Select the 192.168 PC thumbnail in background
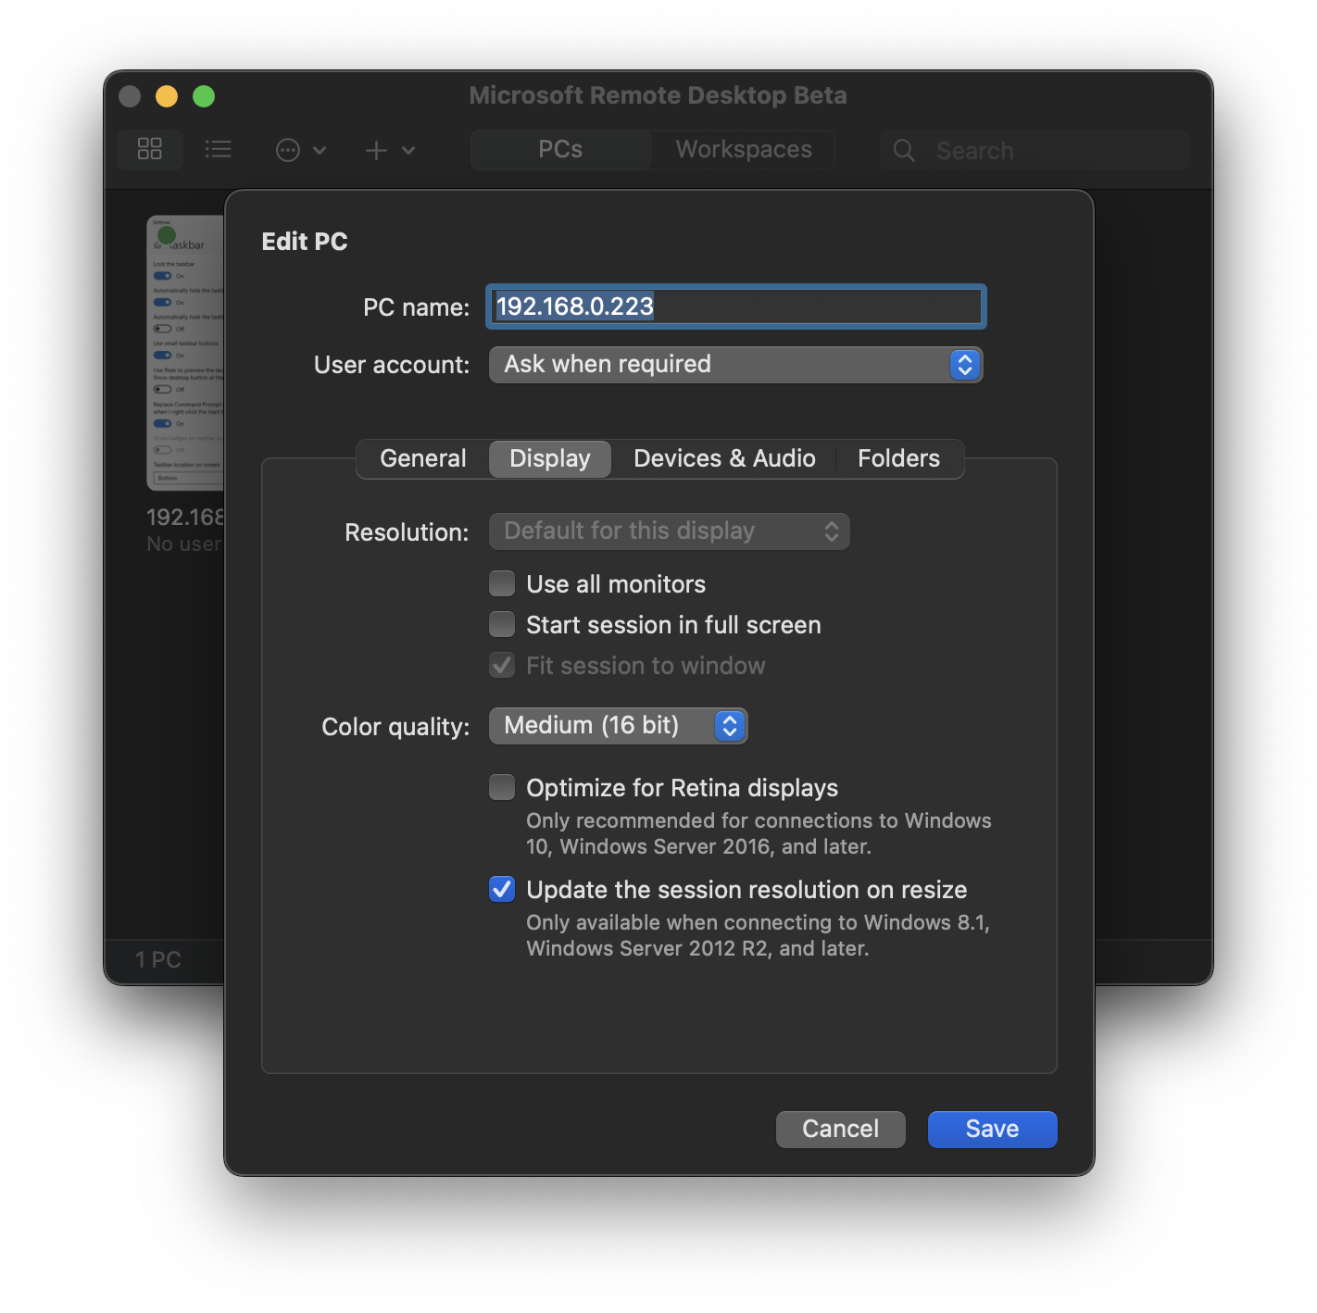The width and height of the screenshot is (1317, 1313). pyautogui.click(x=185, y=352)
